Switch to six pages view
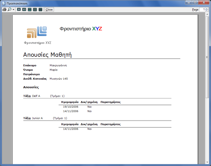This screenshot has height=166, width=211. (40, 9)
